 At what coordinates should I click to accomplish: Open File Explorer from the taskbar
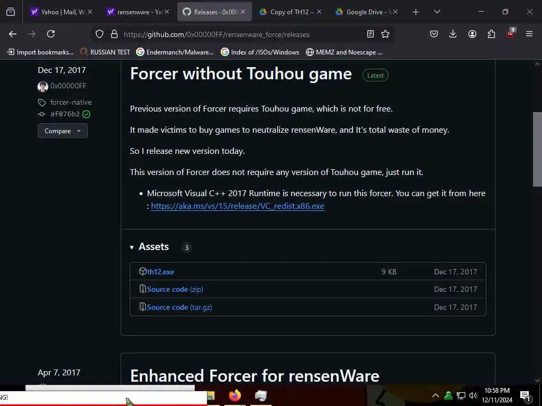(211, 395)
